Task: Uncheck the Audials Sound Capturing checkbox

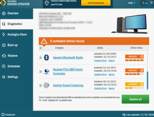Action: (41, 85)
